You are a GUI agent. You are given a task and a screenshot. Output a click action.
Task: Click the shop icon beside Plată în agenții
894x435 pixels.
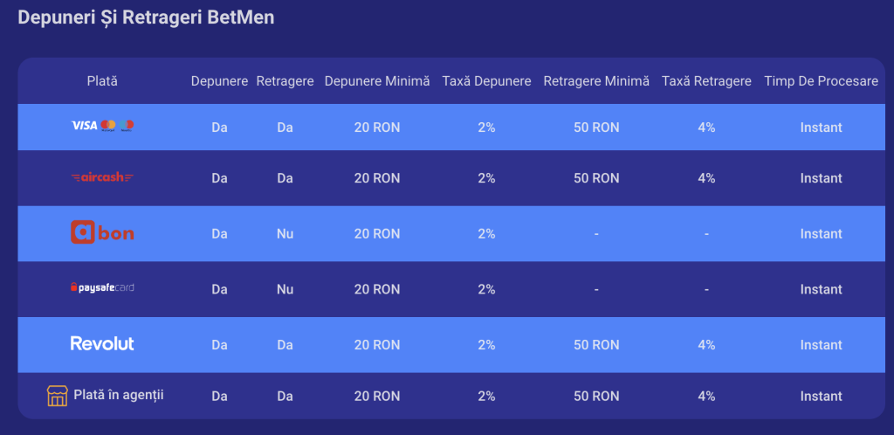click(57, 396)
